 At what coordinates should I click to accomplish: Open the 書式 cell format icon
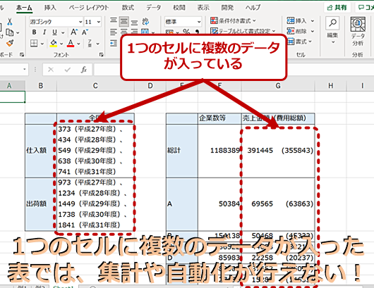pos(296,42)
